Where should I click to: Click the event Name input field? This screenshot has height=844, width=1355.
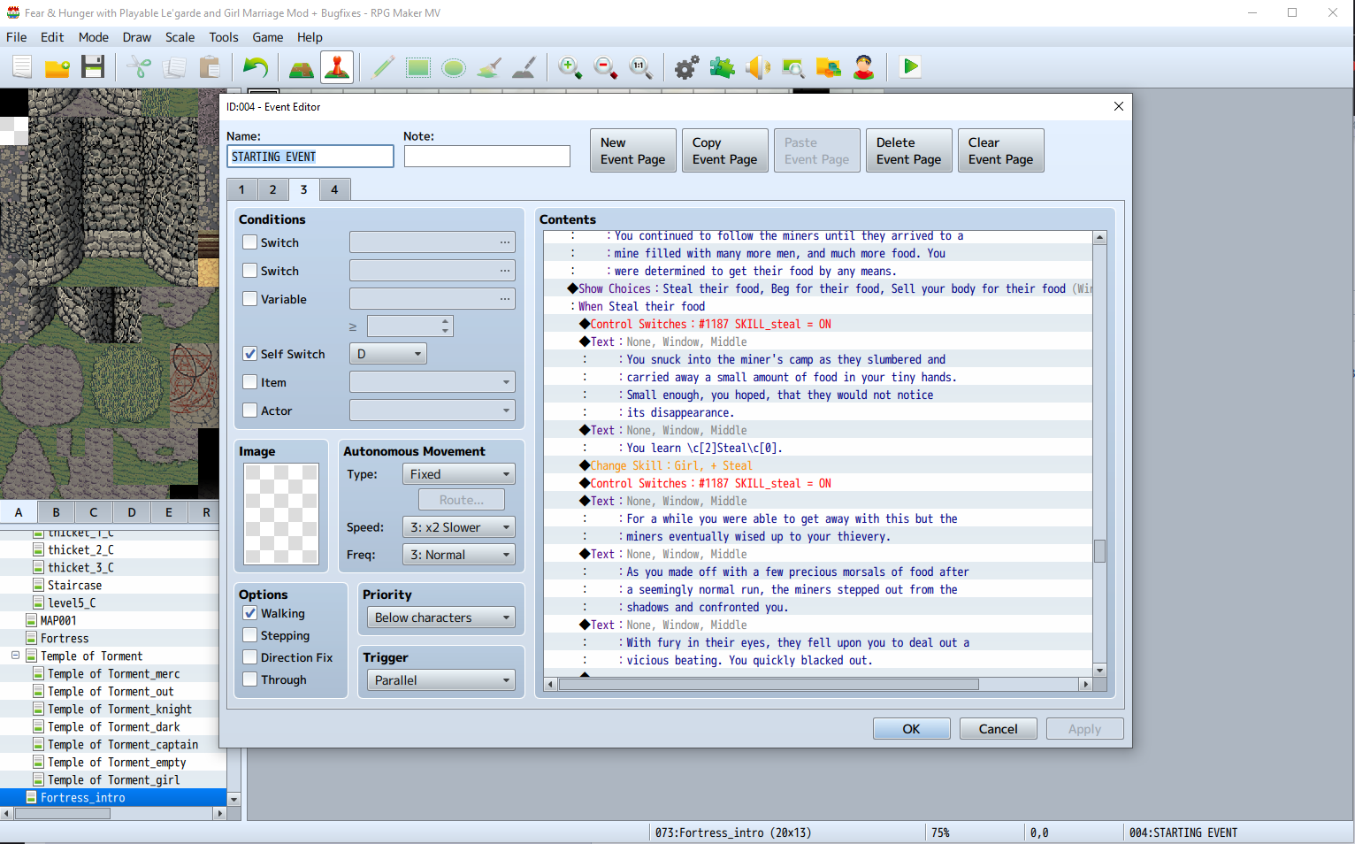pos(310,157)
